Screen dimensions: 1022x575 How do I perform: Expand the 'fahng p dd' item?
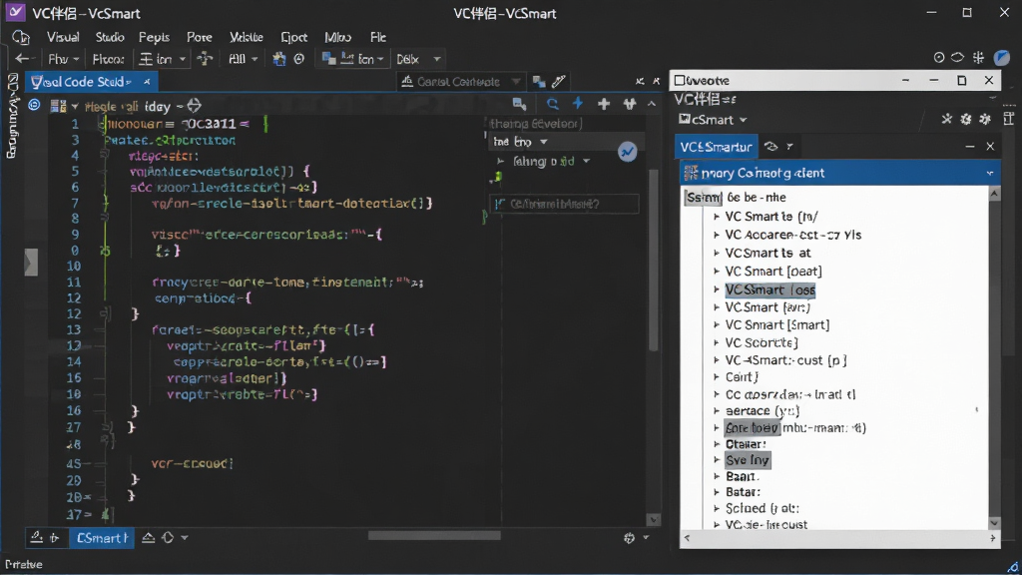tap(501, 161)
